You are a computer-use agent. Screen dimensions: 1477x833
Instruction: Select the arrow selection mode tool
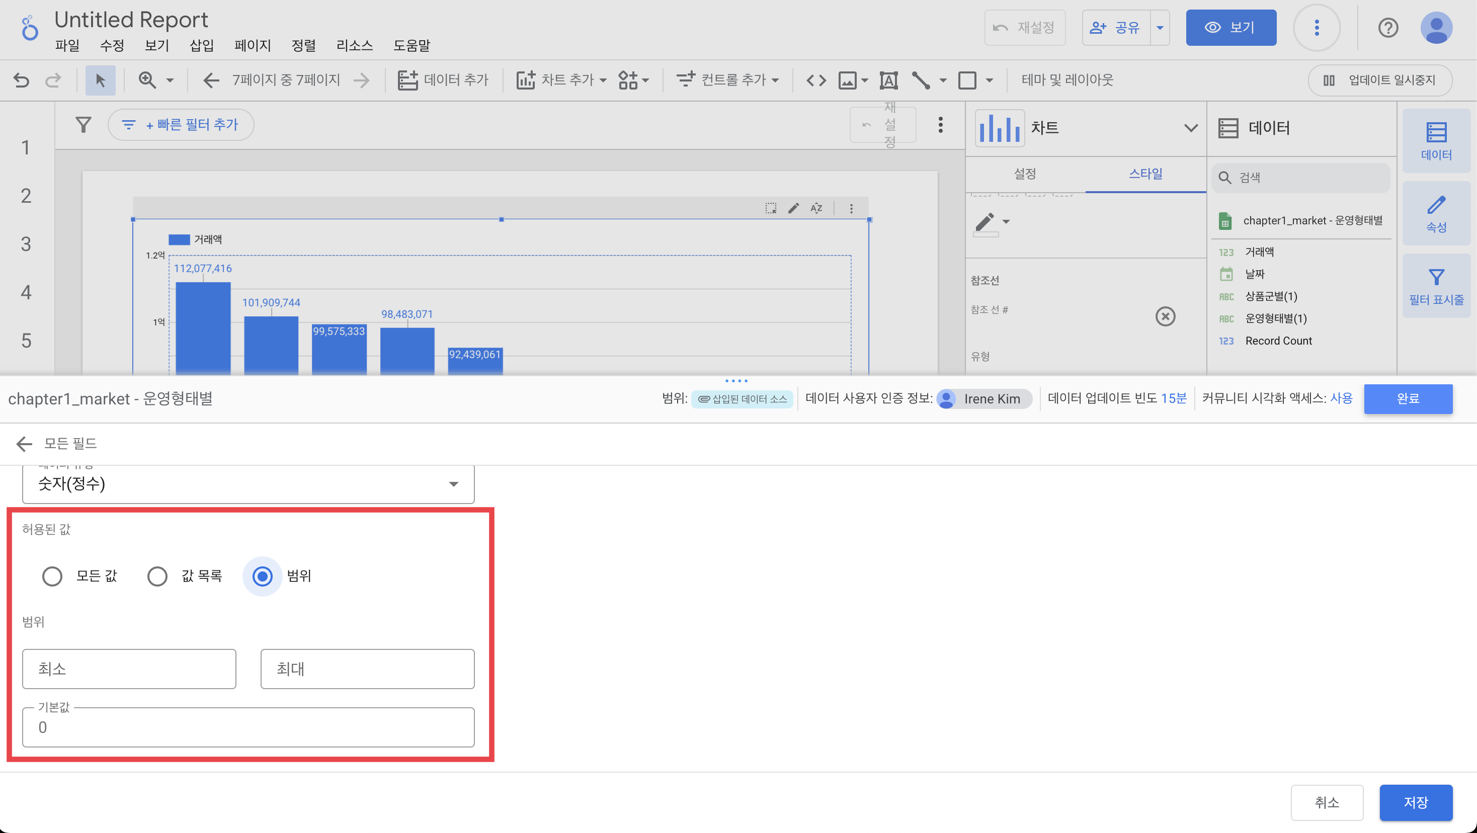click(x=100, y=80)
